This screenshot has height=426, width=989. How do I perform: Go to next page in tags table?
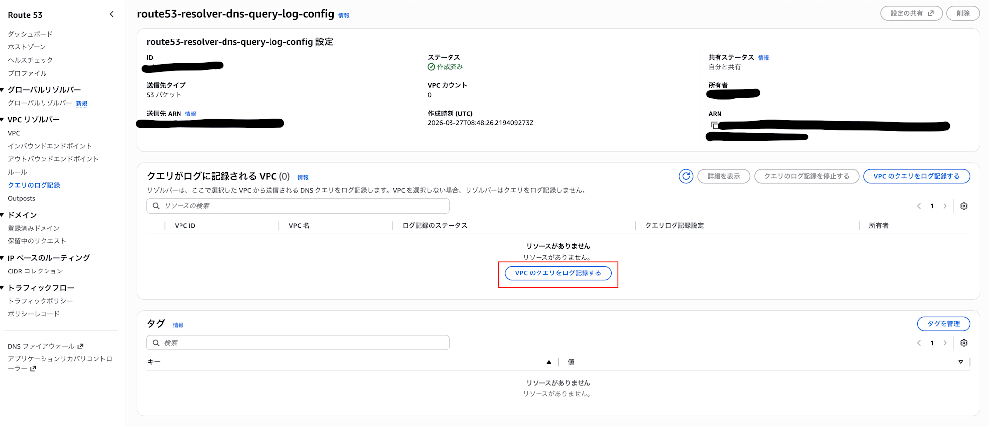(945, 343)
